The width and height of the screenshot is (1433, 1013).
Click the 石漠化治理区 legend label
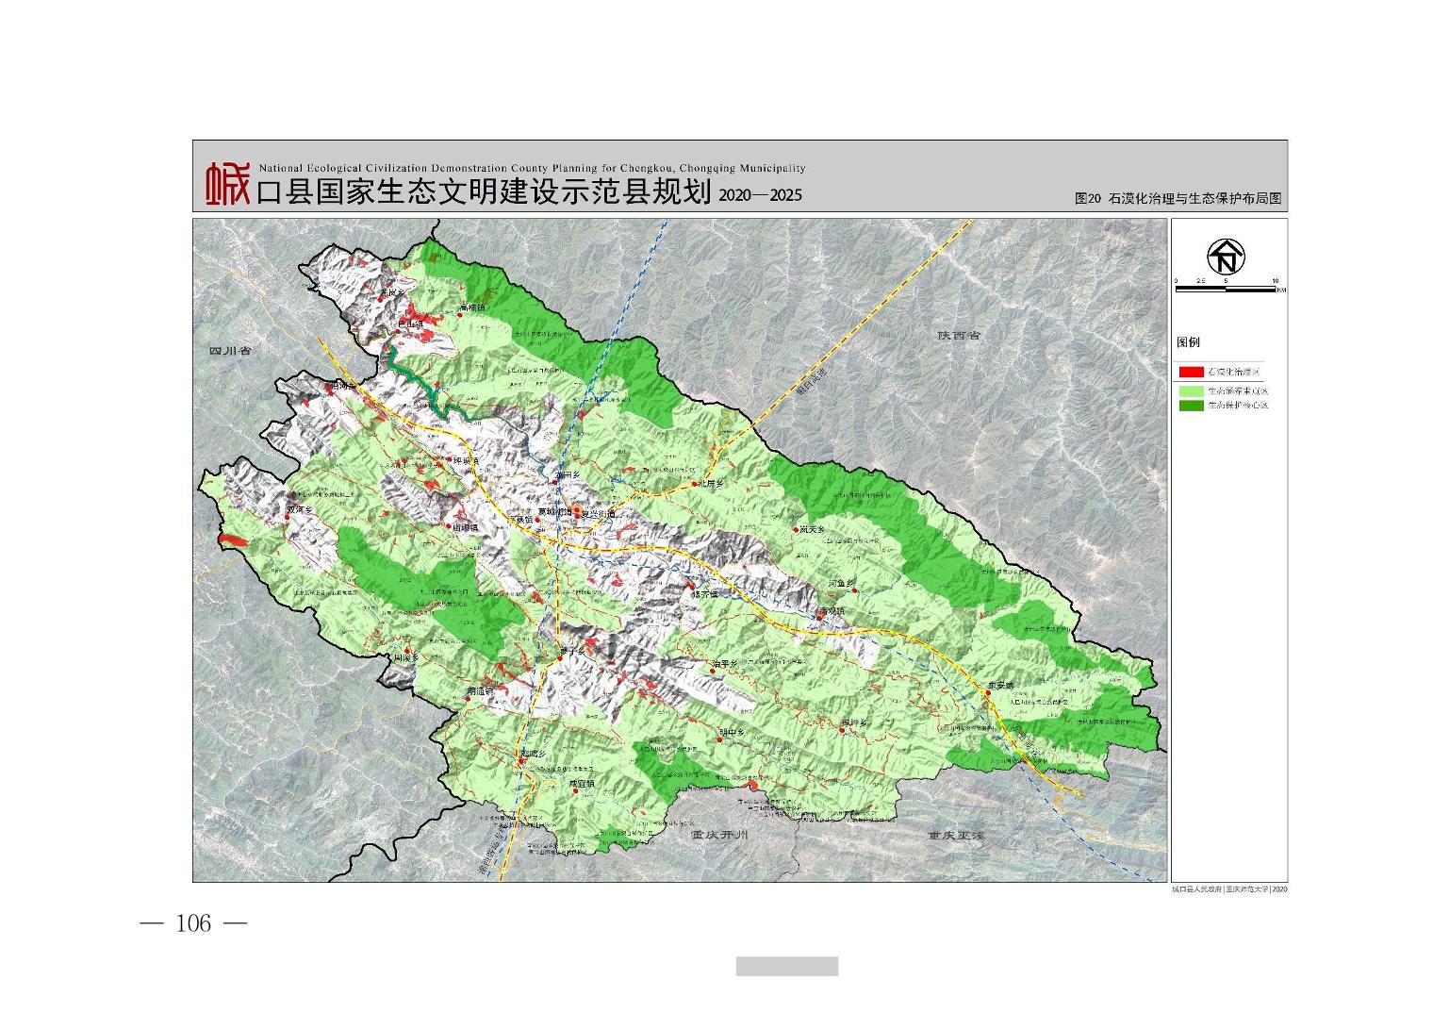tap(1235, 373)
